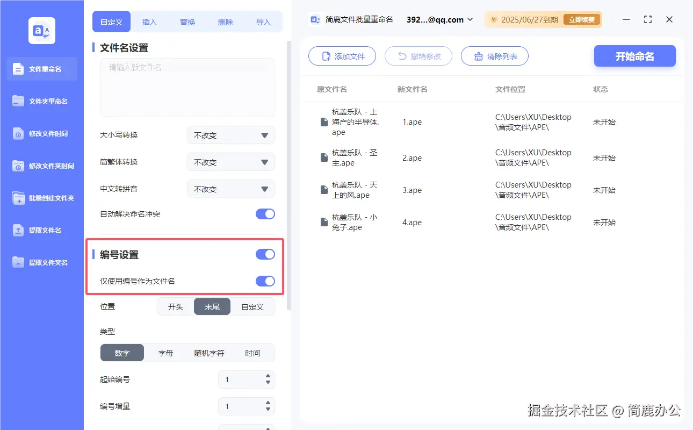Disable 仅使用编号作为文件名

[x=265, y=281]
